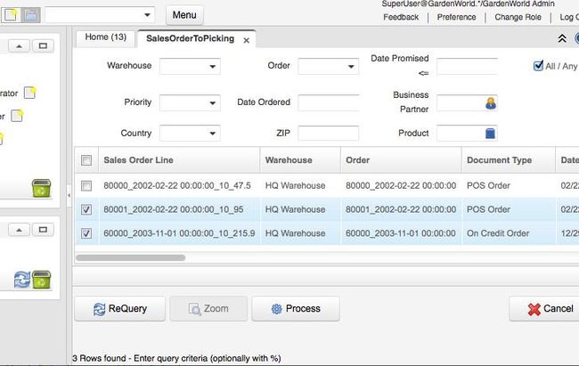Click the Product lookup icon
Image resolution: width=579 pixels, height=366 pixels.
(x=490, y=134)
